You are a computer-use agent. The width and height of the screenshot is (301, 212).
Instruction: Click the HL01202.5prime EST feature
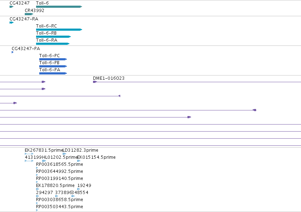[44, 161]
